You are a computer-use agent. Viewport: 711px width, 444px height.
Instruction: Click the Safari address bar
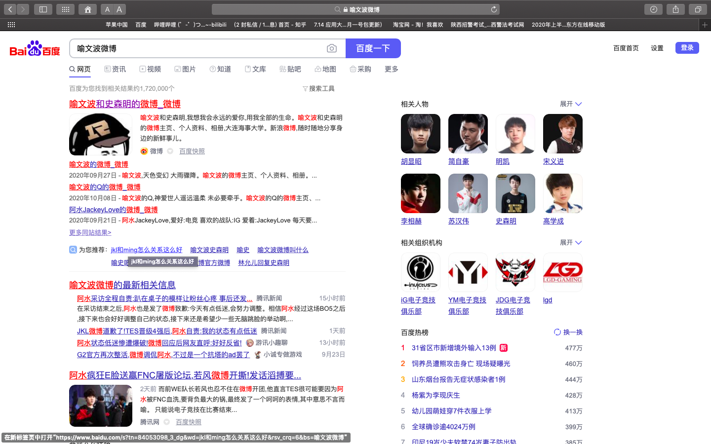coord(355,9)
